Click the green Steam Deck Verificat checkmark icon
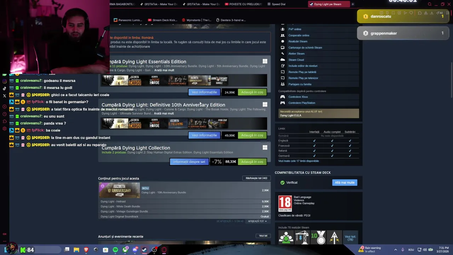 [x=282, y=182]
